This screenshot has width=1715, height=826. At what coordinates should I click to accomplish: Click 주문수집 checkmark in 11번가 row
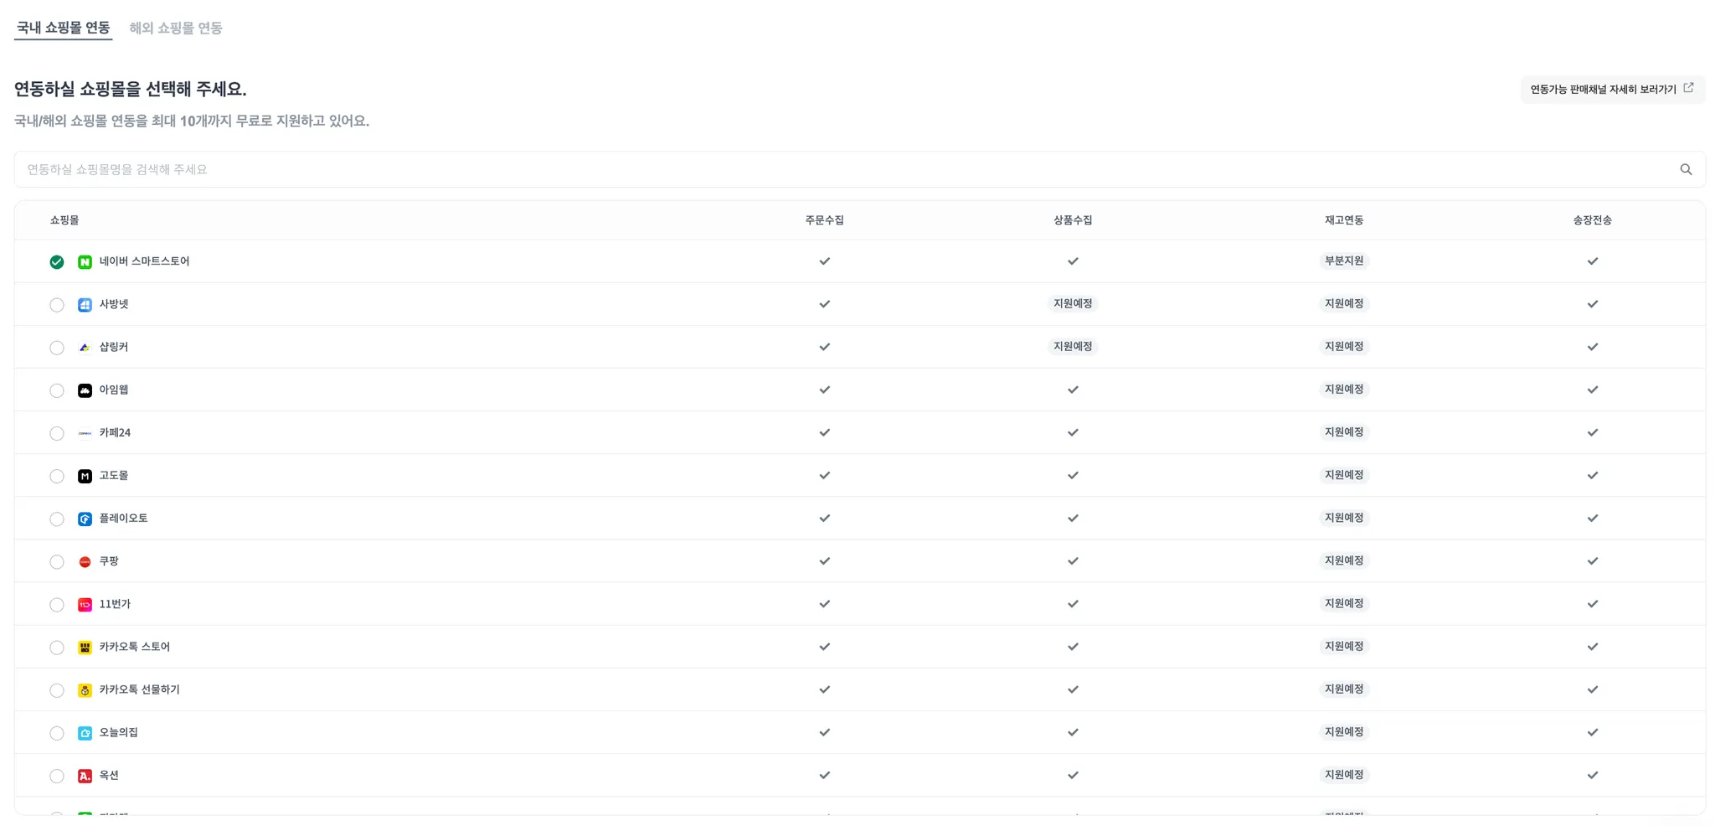pyautogui.click(x=825, y=604)
